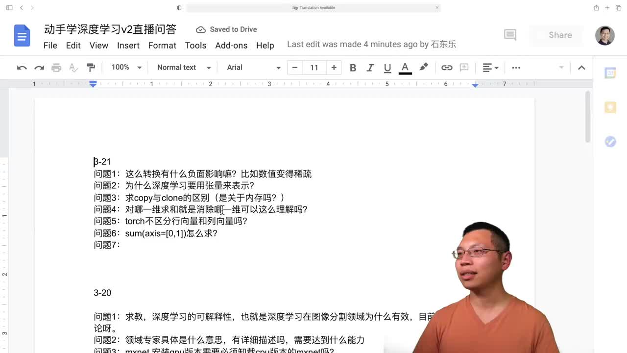Image resolution: width=627 pixels, height=353 pixels.
Task: Click the Translation Available address bar
Action: pyautogui.click(x=313, y=8)
